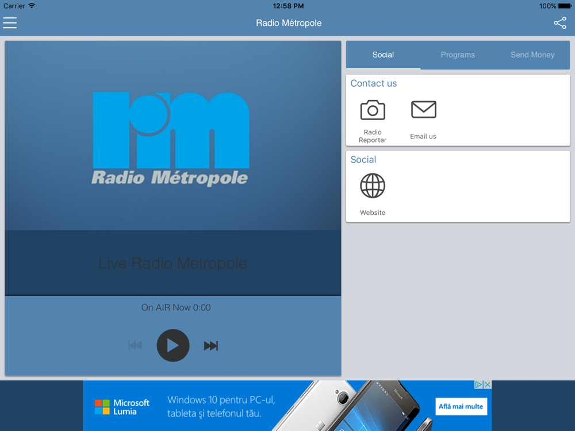
Task: Tap the Radio Métropole logo artwork
Action: click(x=171, y=138)
